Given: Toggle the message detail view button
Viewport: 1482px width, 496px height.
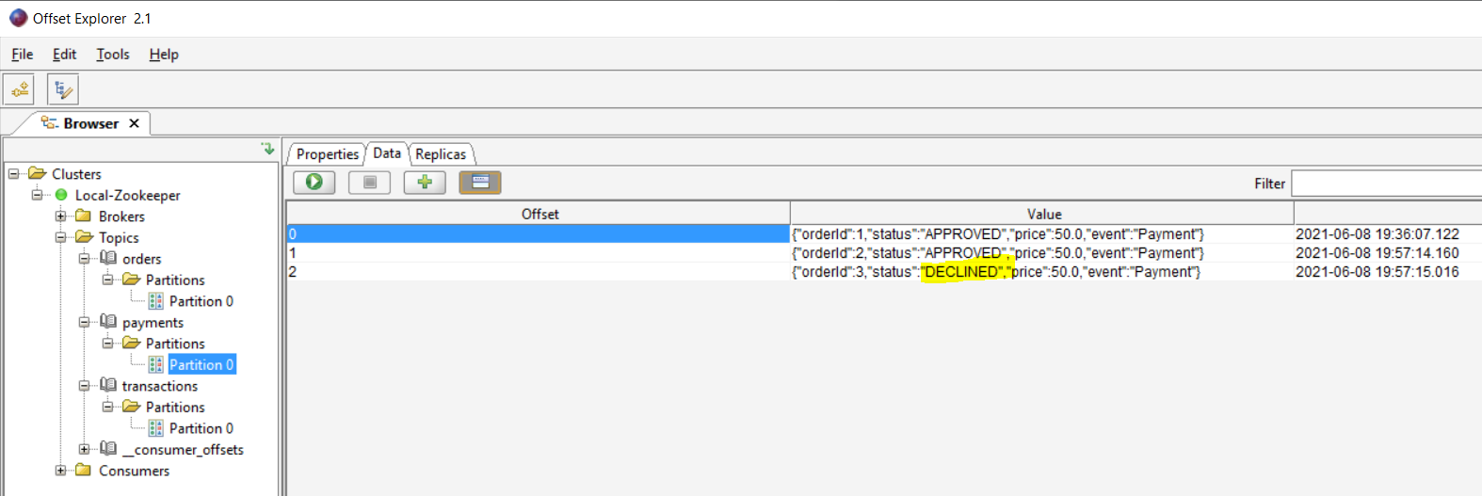Looking at the screenshot, I should click(480, 183).
